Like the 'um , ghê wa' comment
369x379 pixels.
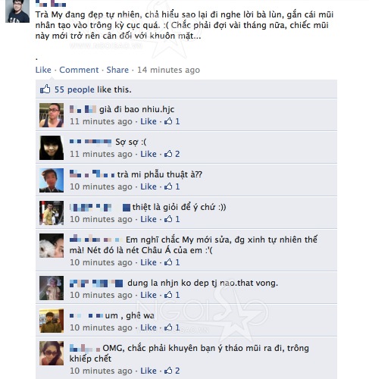click(x=149, y=327)
